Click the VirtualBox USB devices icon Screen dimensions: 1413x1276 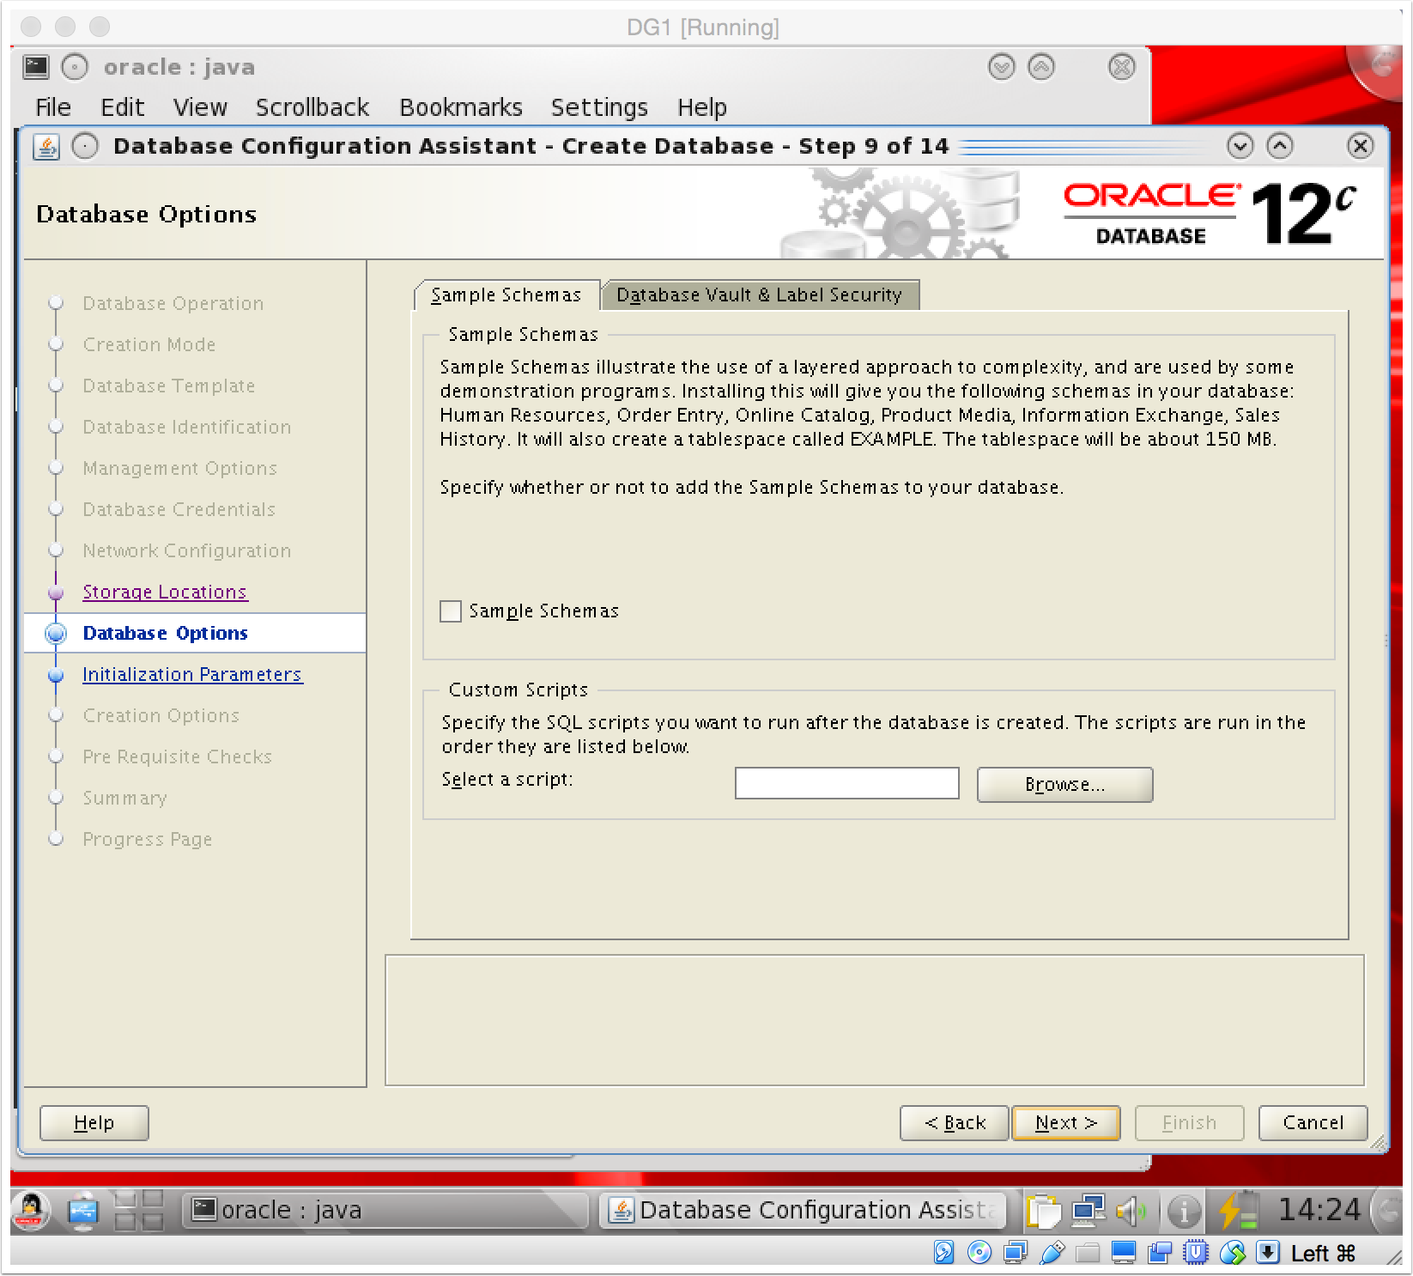tap(1052, 1253)
